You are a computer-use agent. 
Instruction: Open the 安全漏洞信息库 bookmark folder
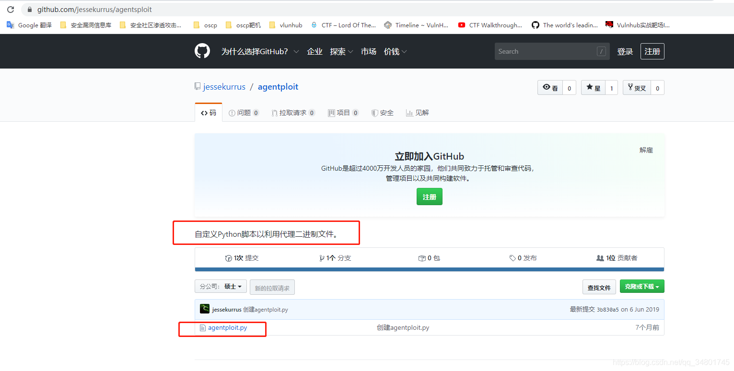point(86,25)
